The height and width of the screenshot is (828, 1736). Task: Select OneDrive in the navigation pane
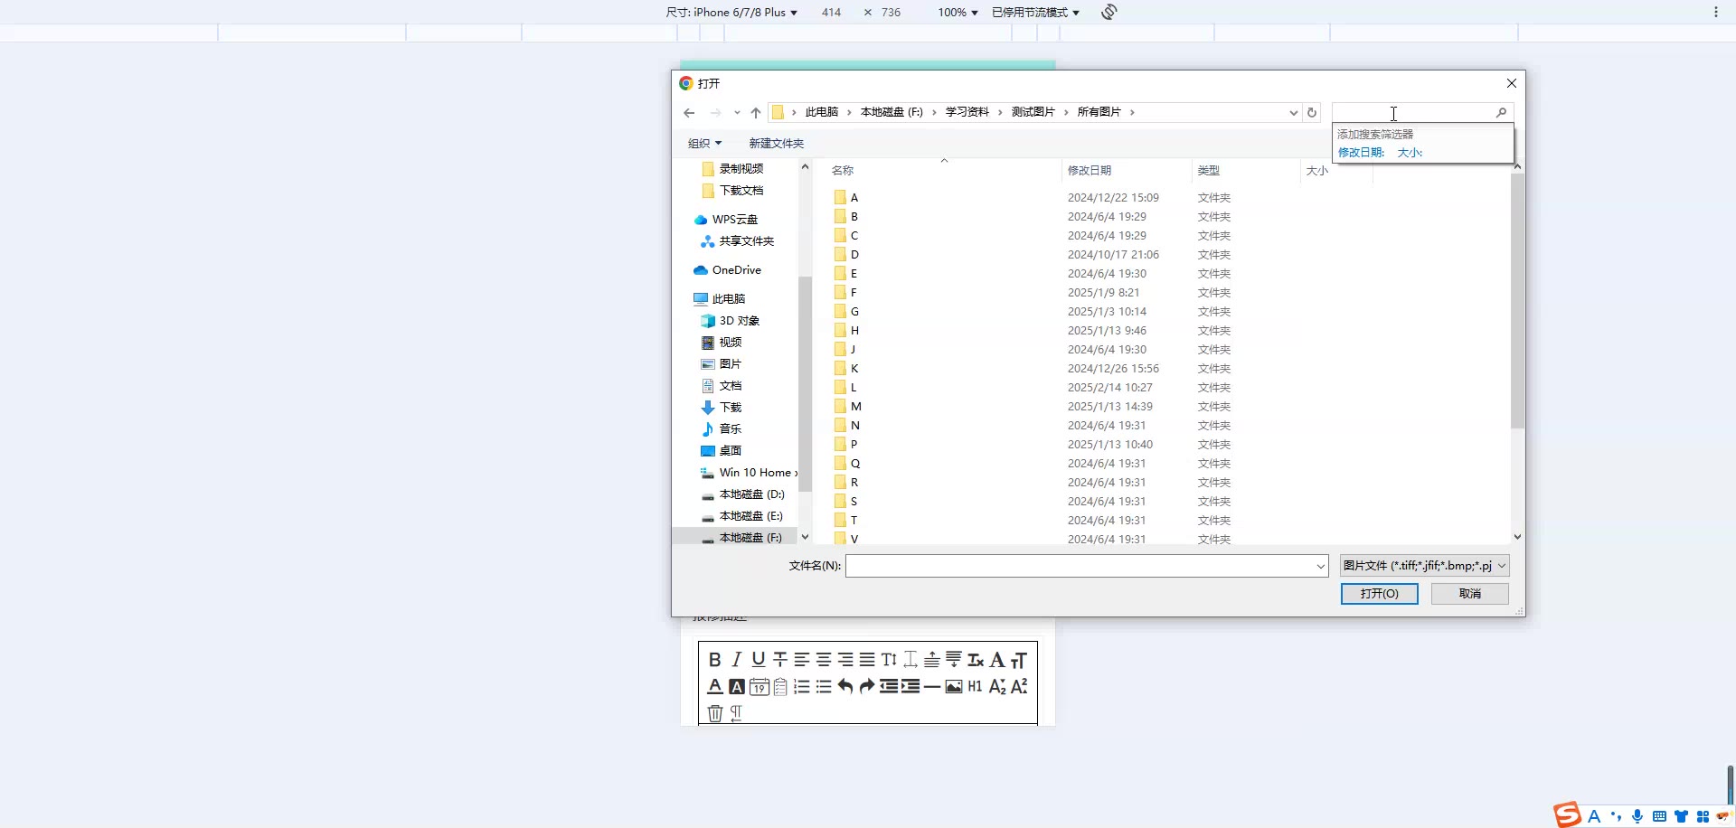(736, 270)
